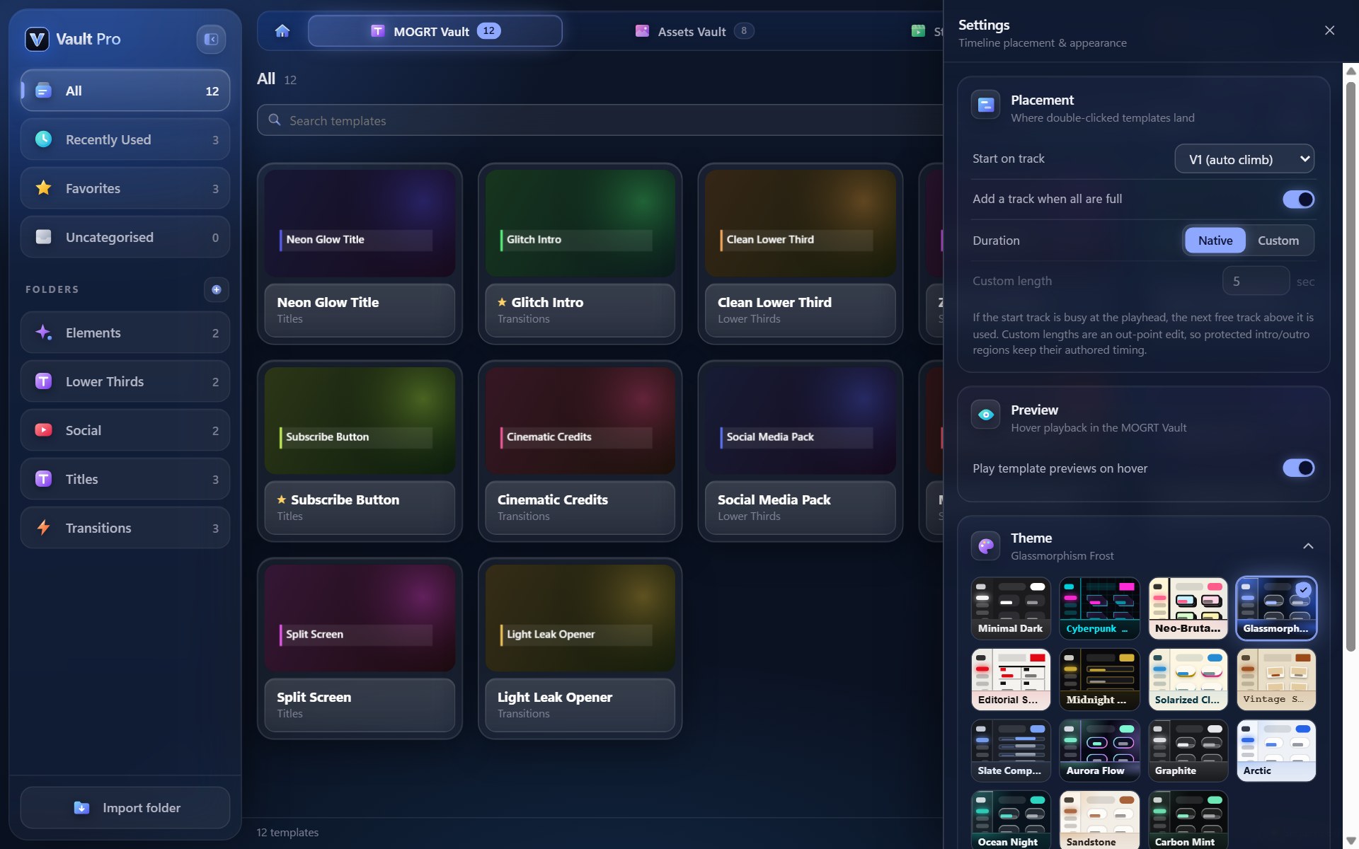1359x849 pixels.
Task: Open the Recently Used category
Action: coord(125,139)
